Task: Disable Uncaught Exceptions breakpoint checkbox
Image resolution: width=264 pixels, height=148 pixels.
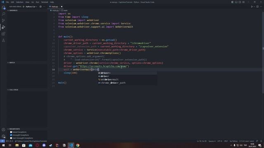Action: point(11,135)
